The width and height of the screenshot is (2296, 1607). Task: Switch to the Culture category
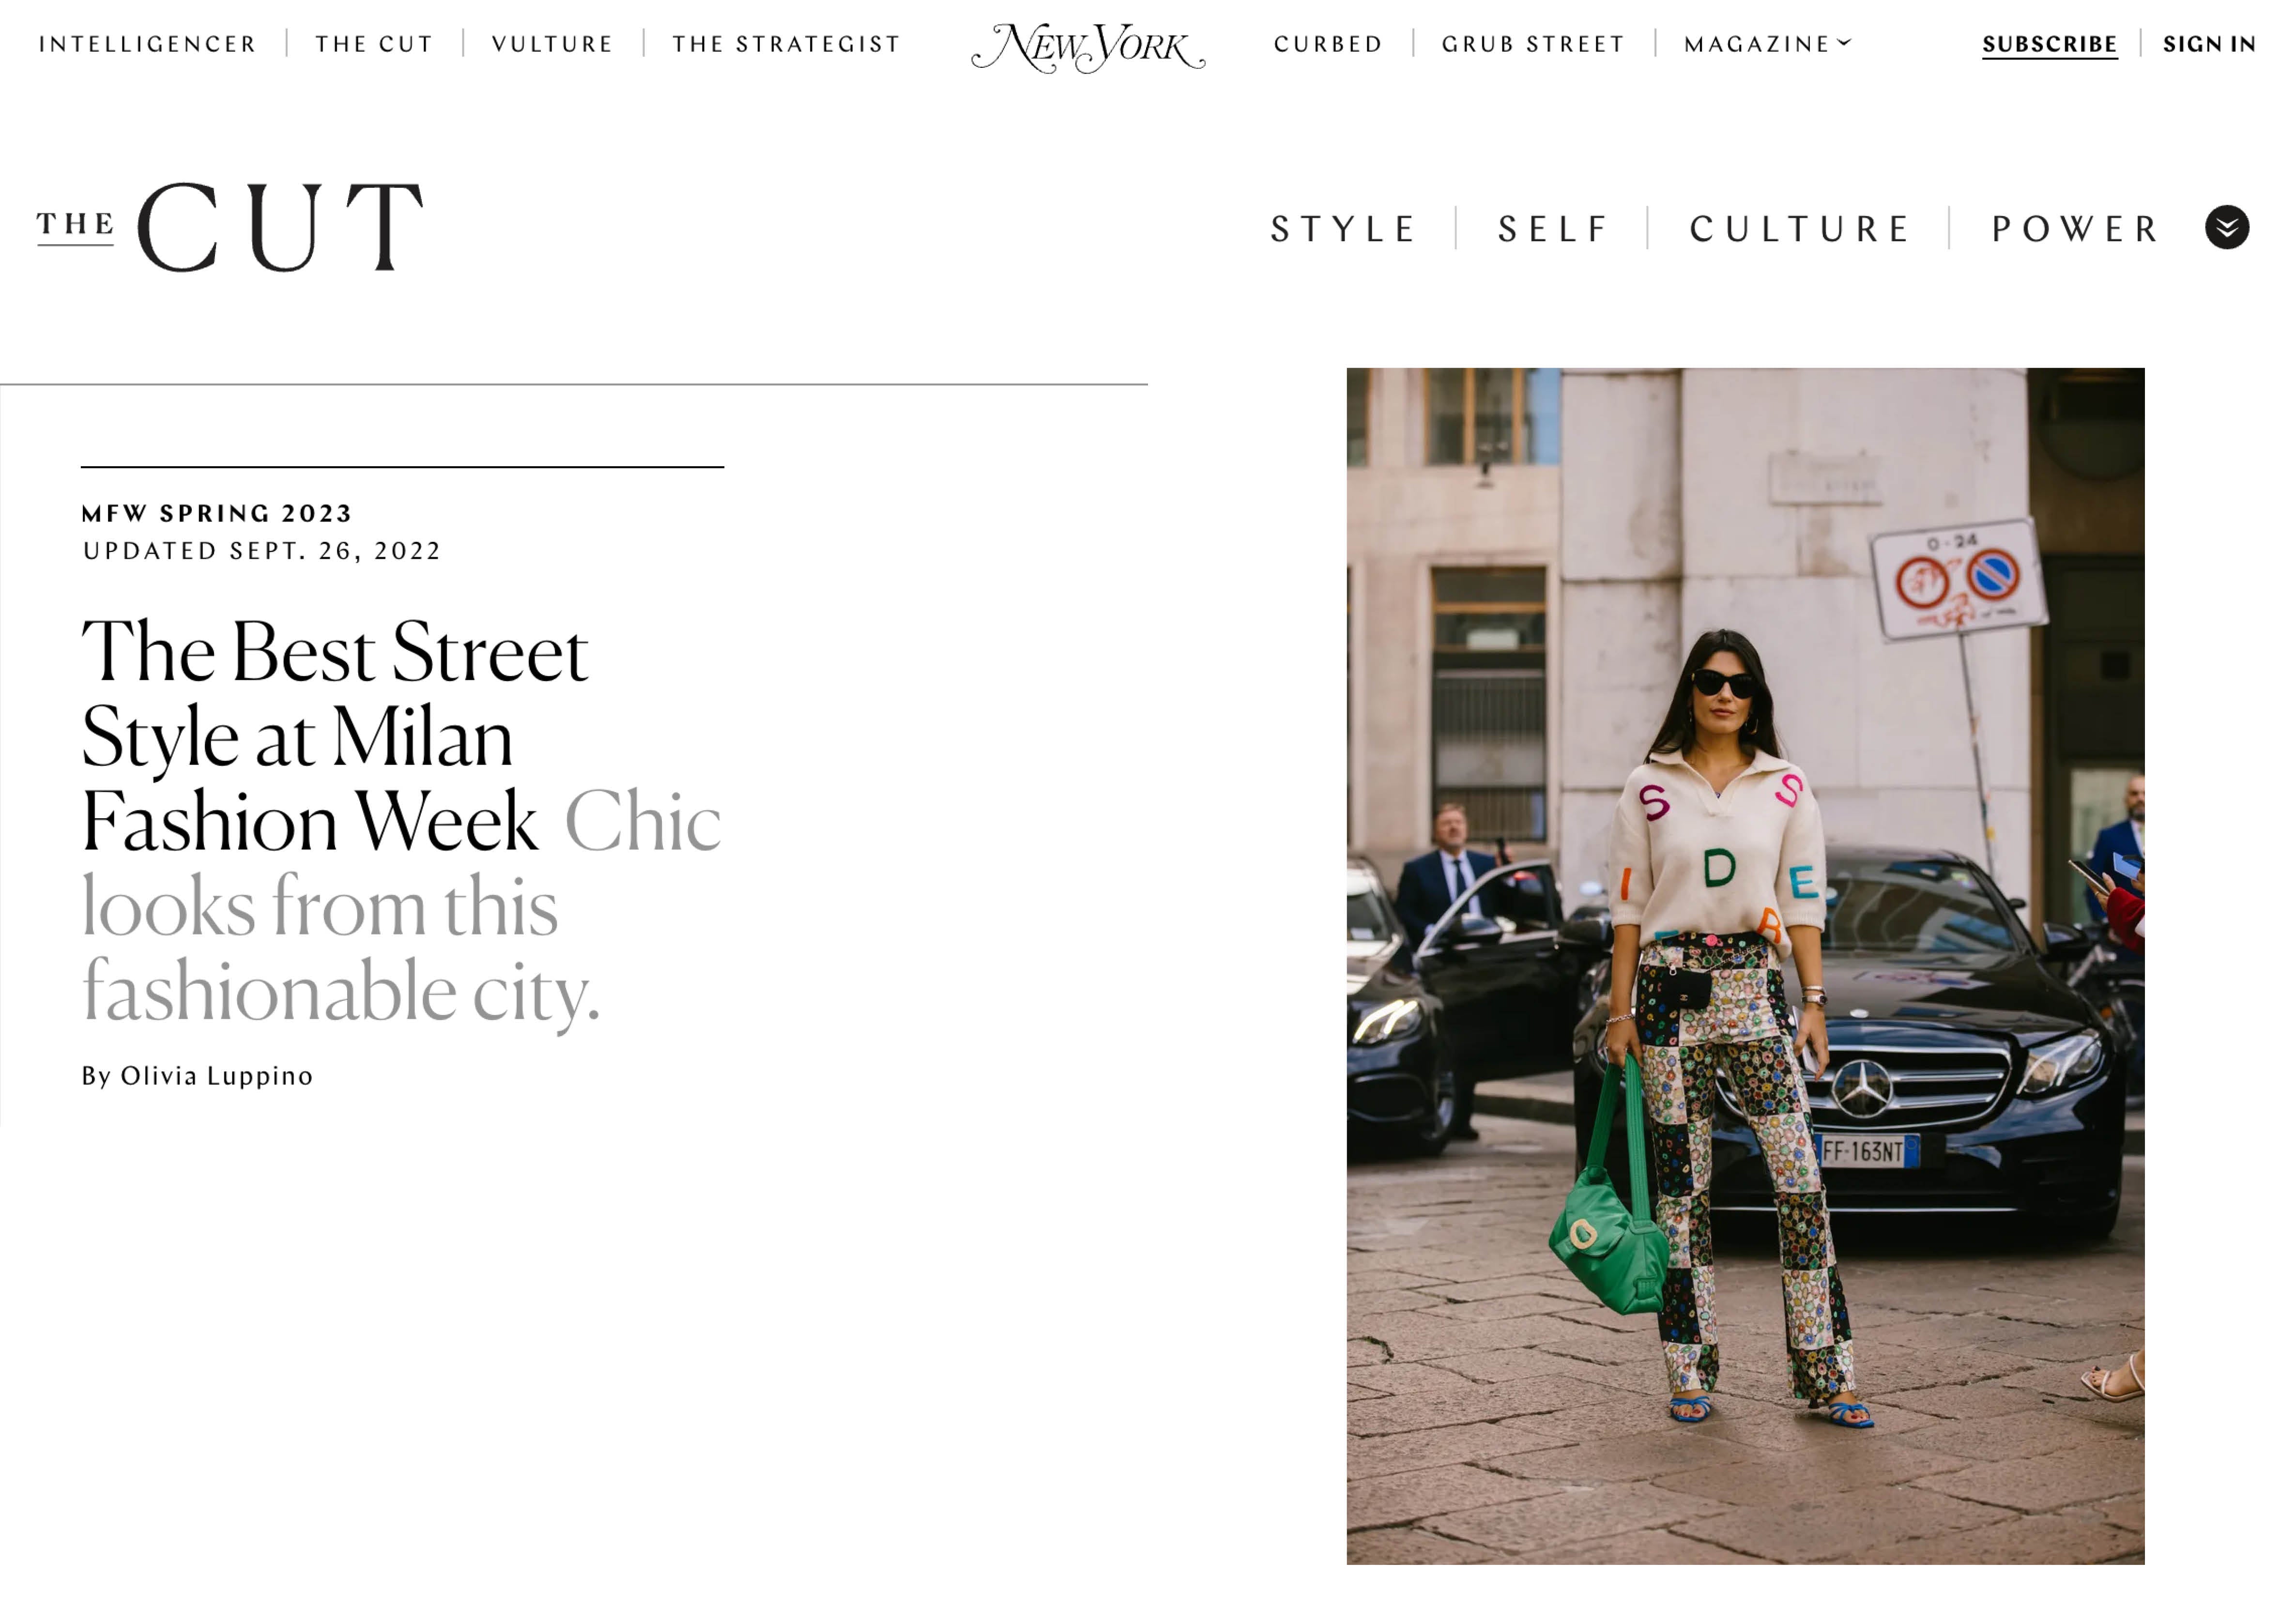1800,229
